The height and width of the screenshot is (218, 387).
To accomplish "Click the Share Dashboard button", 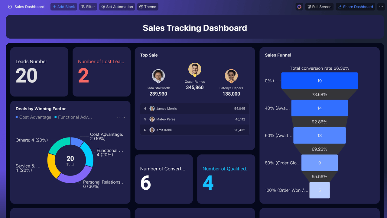I will [x=356, y=7].
